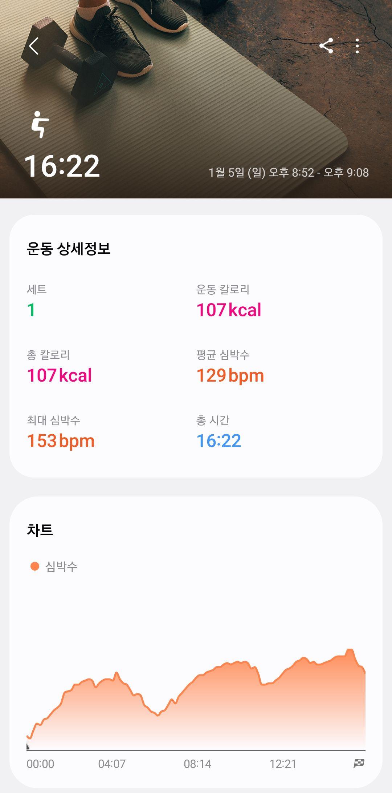Select the 최대 심박수 153 bpm value

[x=61, y=441]
